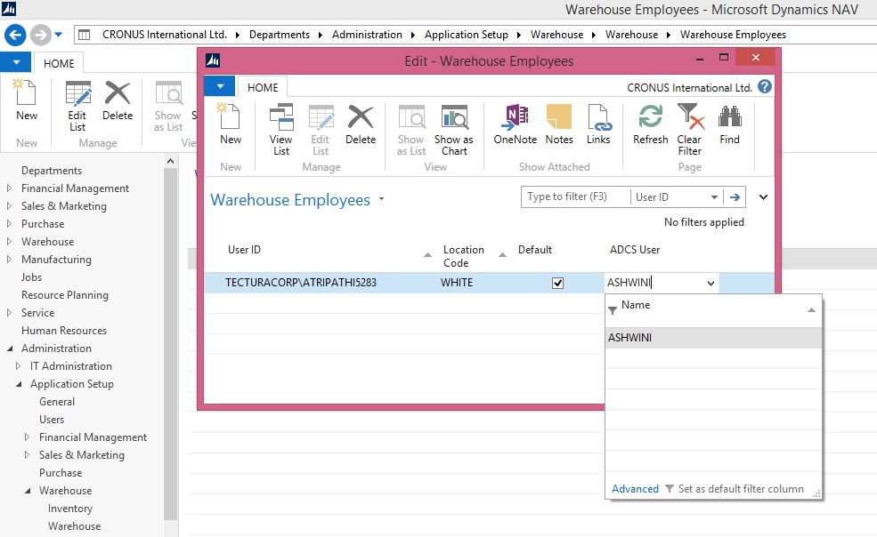The height and width of the screenshot is (537, 877).
Task: Open Notes from the Show Attached group
Action: (558, 124)
